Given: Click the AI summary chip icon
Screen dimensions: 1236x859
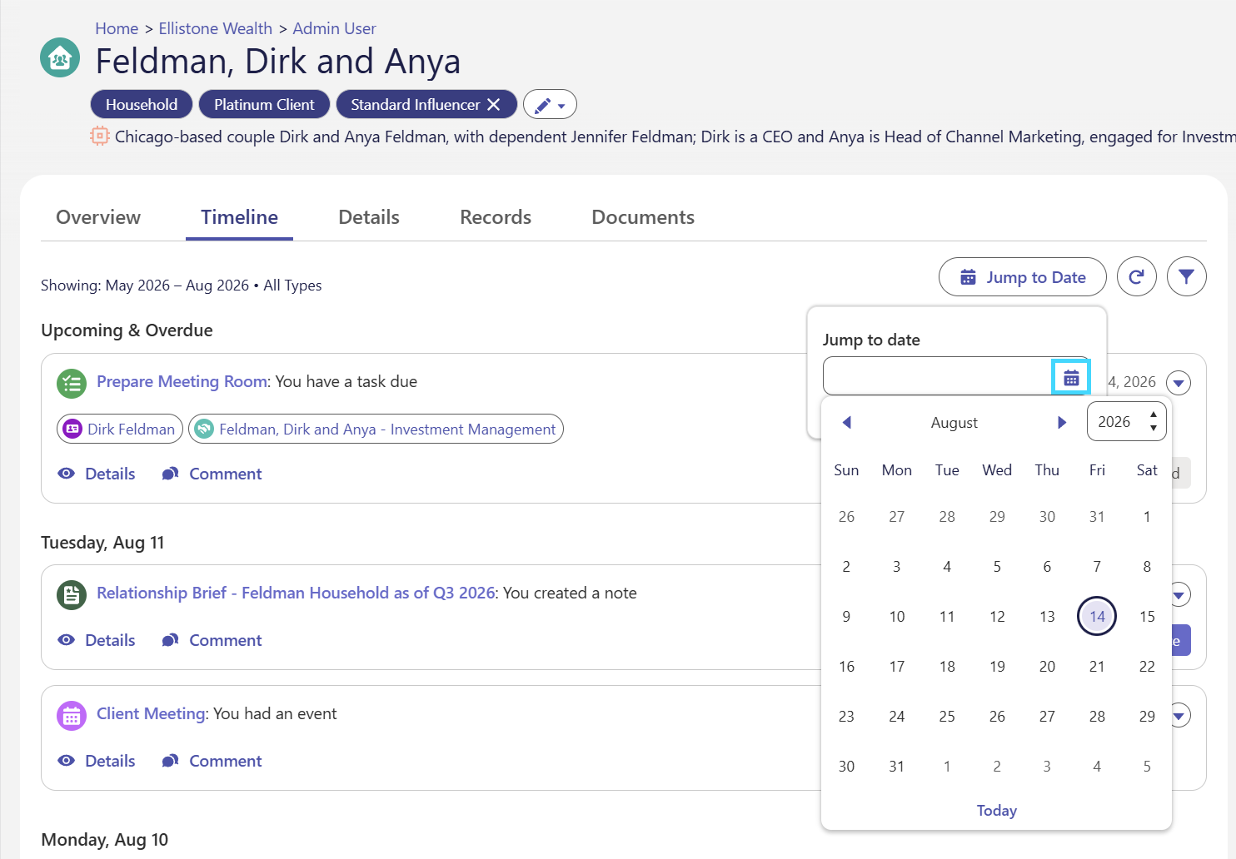Looking at the screenshot, I should (100, 137).
